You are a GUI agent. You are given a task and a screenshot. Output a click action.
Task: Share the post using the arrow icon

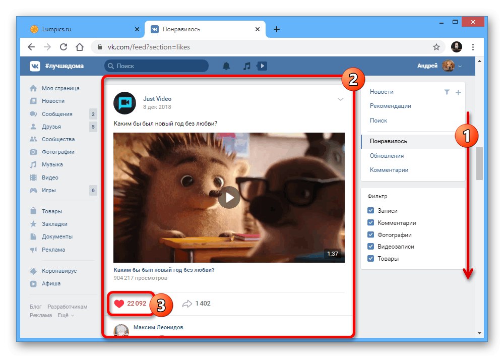[187, 304]
